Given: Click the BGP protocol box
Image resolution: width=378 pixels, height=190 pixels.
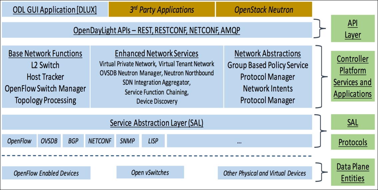Looking at the screenshot, I should tap(73, 141).
